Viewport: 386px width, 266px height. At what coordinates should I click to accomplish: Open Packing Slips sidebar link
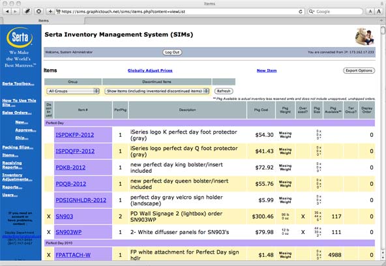pos(18,147)
